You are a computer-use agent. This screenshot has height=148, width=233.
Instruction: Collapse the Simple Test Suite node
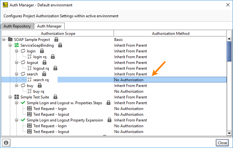point(10,97)
